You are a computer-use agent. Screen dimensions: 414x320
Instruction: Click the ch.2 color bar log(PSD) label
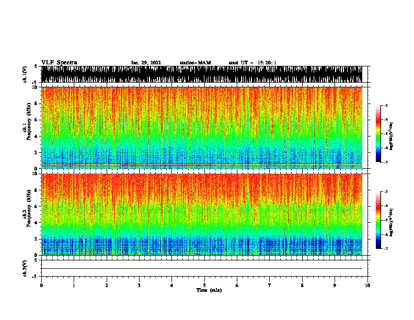pos(392,222)
